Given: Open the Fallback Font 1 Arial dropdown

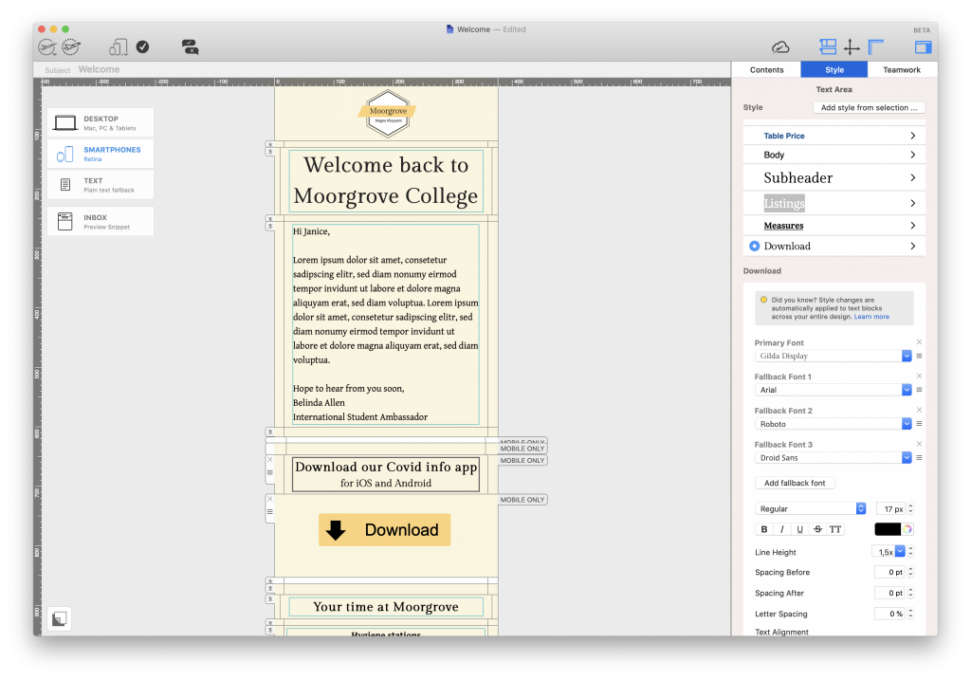Looking at the screenshot, I should [x=833, y=390].
